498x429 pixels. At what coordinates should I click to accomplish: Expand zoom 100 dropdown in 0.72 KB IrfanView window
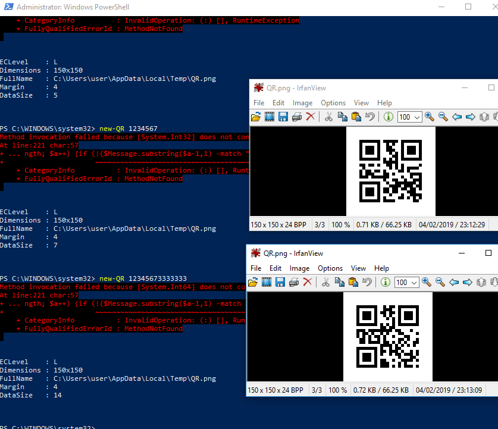click(x=415, y=283)
